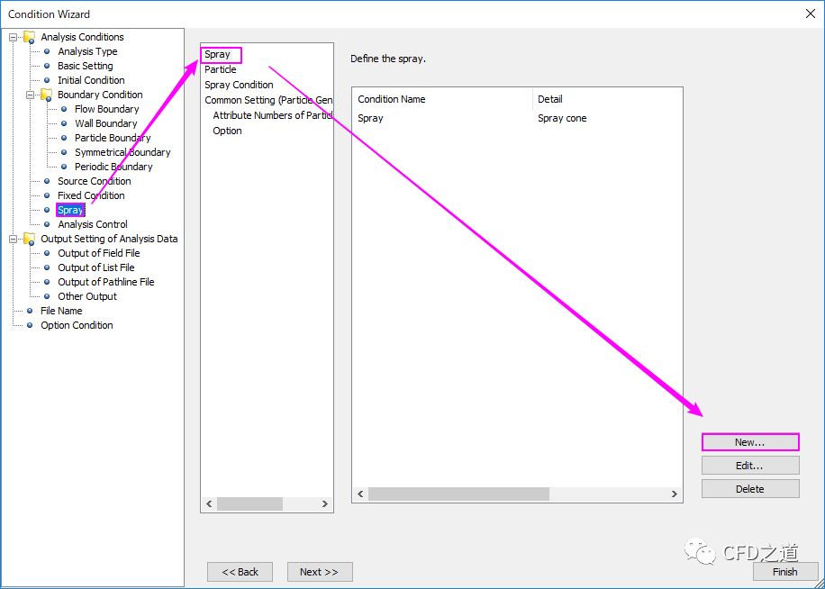Select Flow Boundary tree item
This screenshot has width=825, height=589.
pyautogui.click(x=107, y=109)
